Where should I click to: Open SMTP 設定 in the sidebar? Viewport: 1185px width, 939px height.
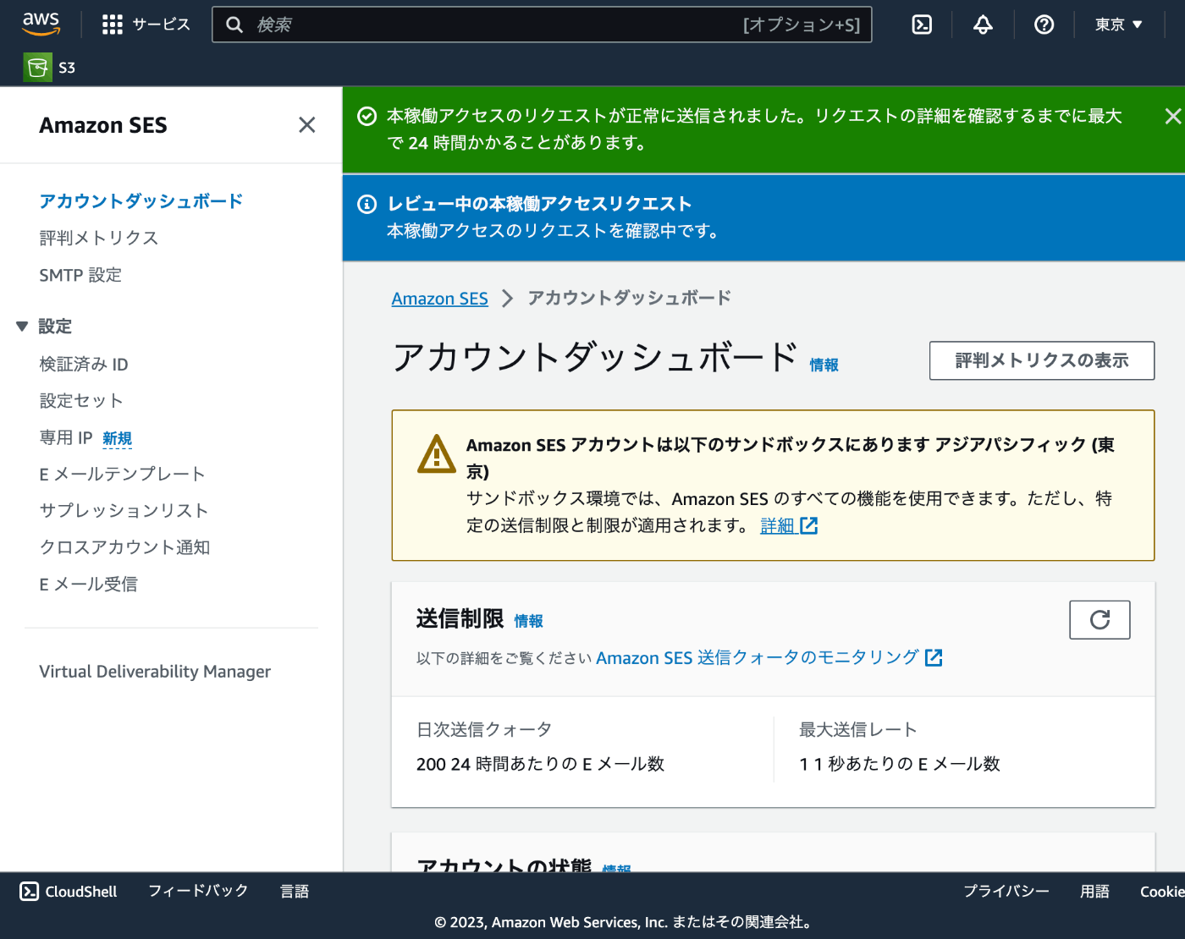pyautogui.click(x=80, y=275)
